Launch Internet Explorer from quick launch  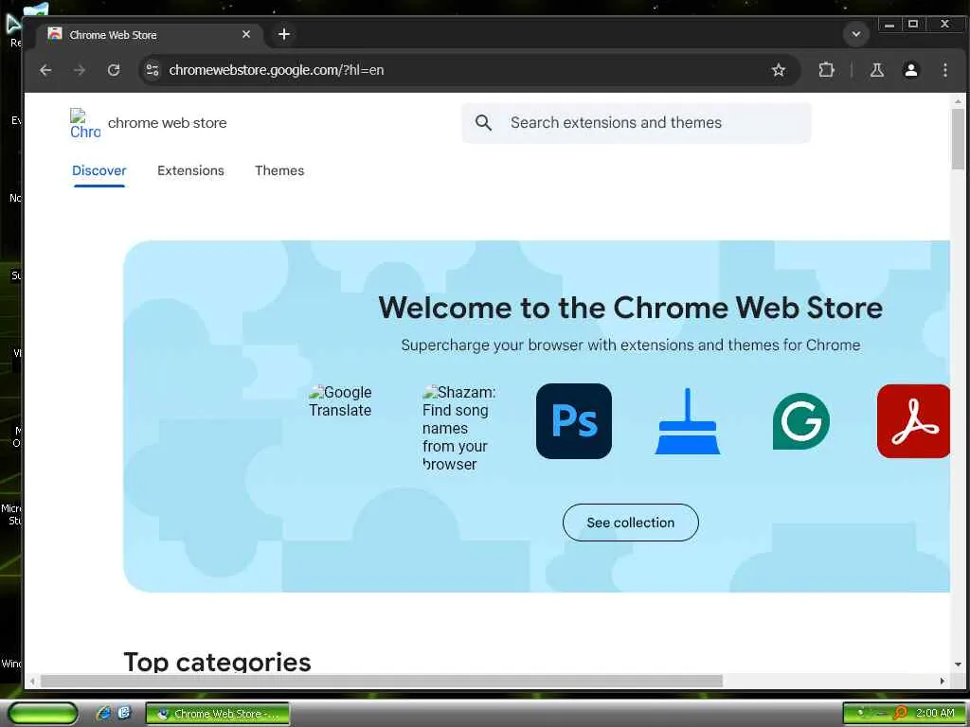click(104, 713)
